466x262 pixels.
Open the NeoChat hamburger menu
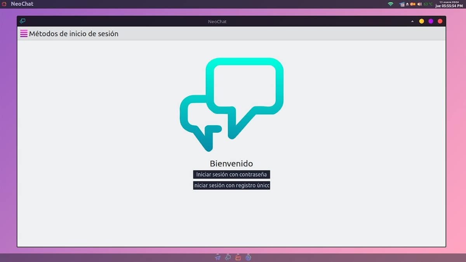pyautogui.click(x=23, y=34)
